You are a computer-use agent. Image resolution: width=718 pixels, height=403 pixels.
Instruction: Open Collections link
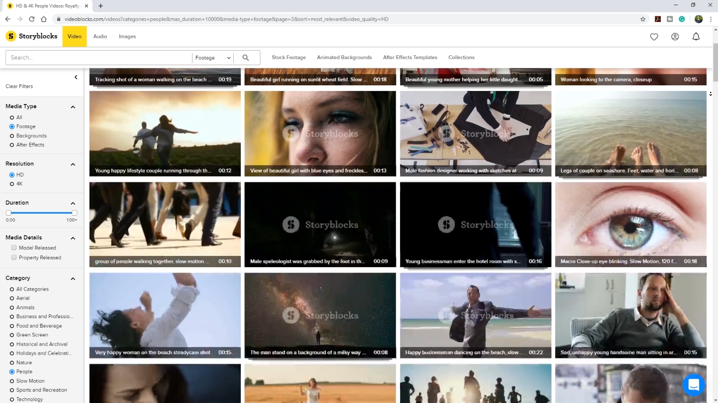(x=461, y=57)
